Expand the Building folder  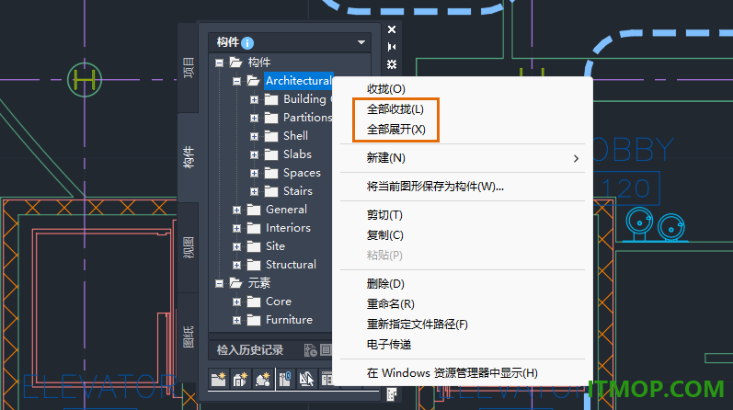[x=254, y=99]
